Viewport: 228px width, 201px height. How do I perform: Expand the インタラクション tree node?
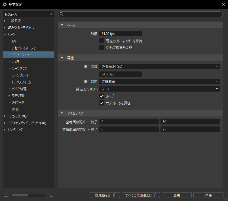[5, 116]
